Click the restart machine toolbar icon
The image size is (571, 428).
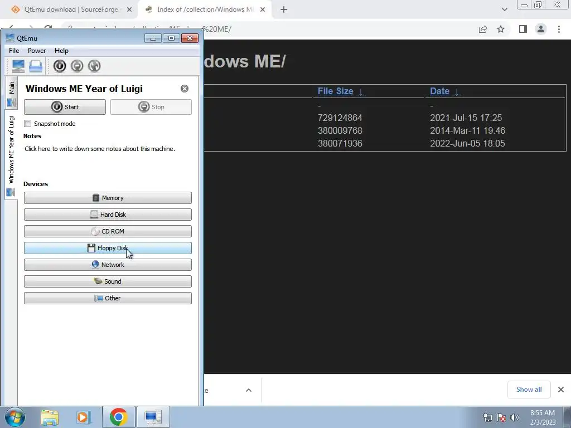click(x=94, y=66)
